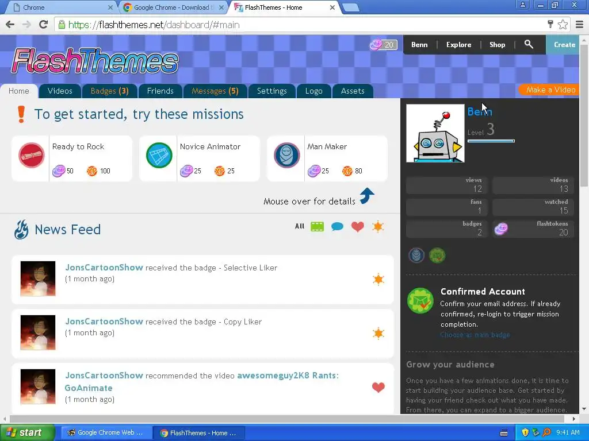This screenshot has height=441, width=589.
Task: Click the FlashThemes logo
Action: point(95,61)
